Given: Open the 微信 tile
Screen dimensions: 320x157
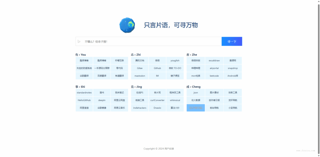Looking at the screenshot, I should tap(157, 61).
